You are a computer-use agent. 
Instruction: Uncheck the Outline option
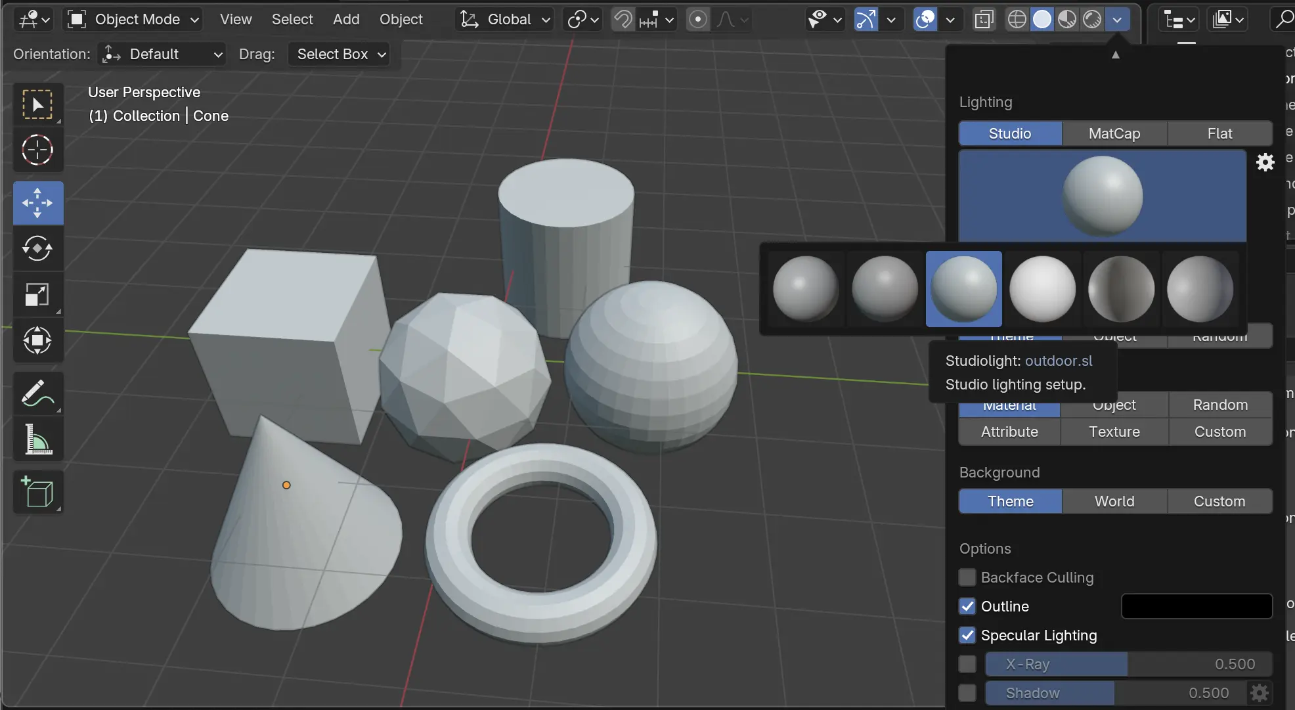pyautogui.click(x=967, y=606)
